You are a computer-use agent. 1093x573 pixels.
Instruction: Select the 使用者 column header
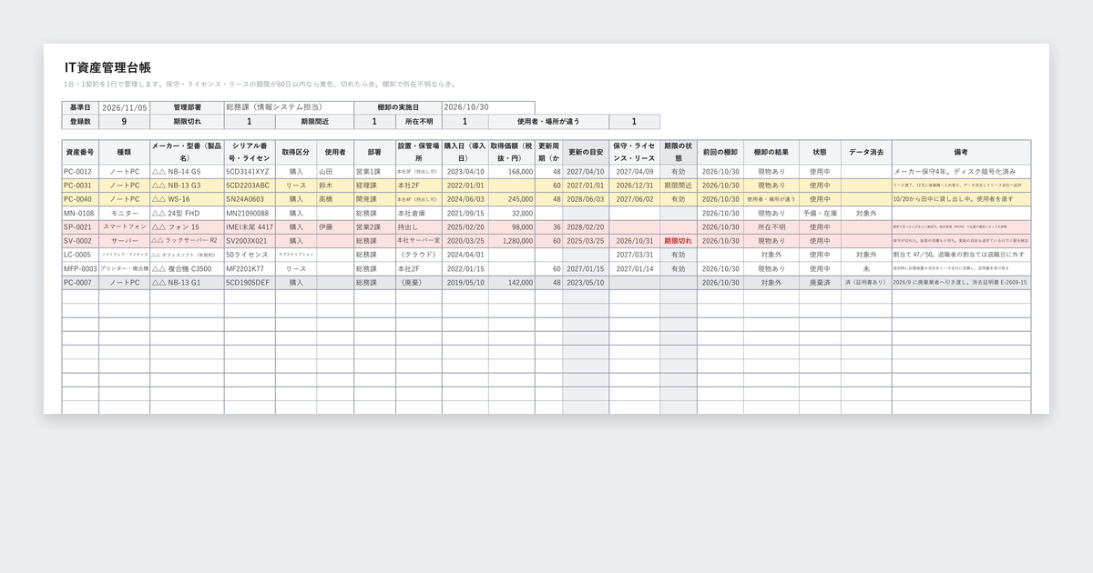click(335, 152)
